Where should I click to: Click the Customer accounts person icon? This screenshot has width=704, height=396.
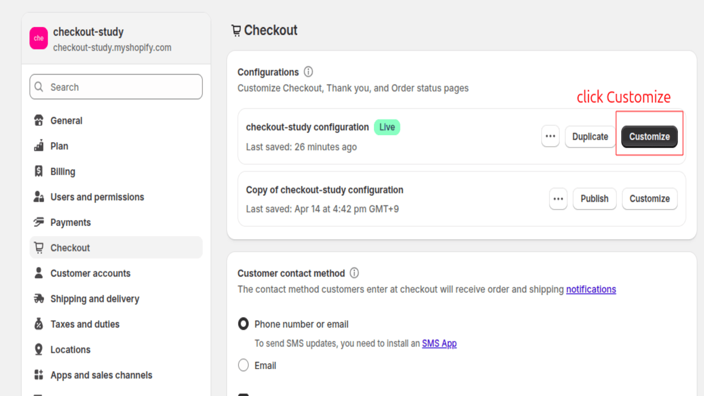tap(39, 273)
